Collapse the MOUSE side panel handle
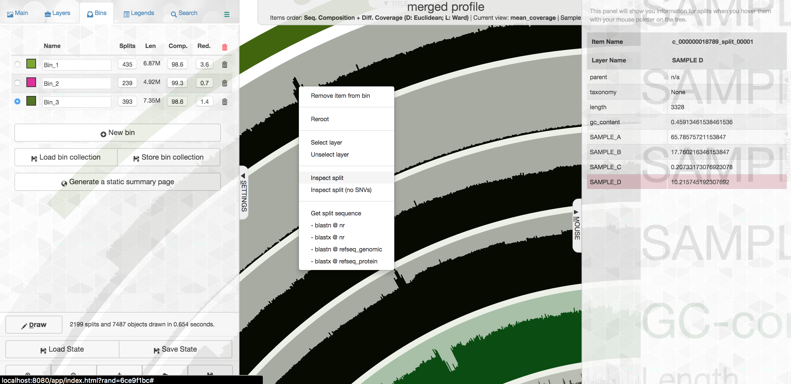 577,225
